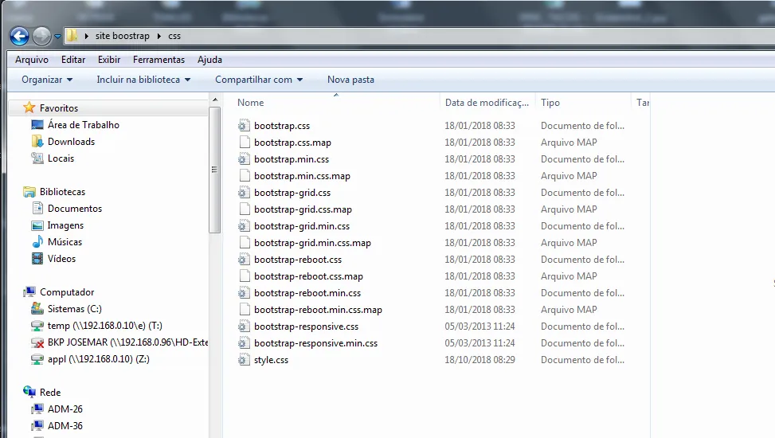This screenshot has width=775, height=438.
Task: Click the Imagens library icon
Action: pos(37,225)
